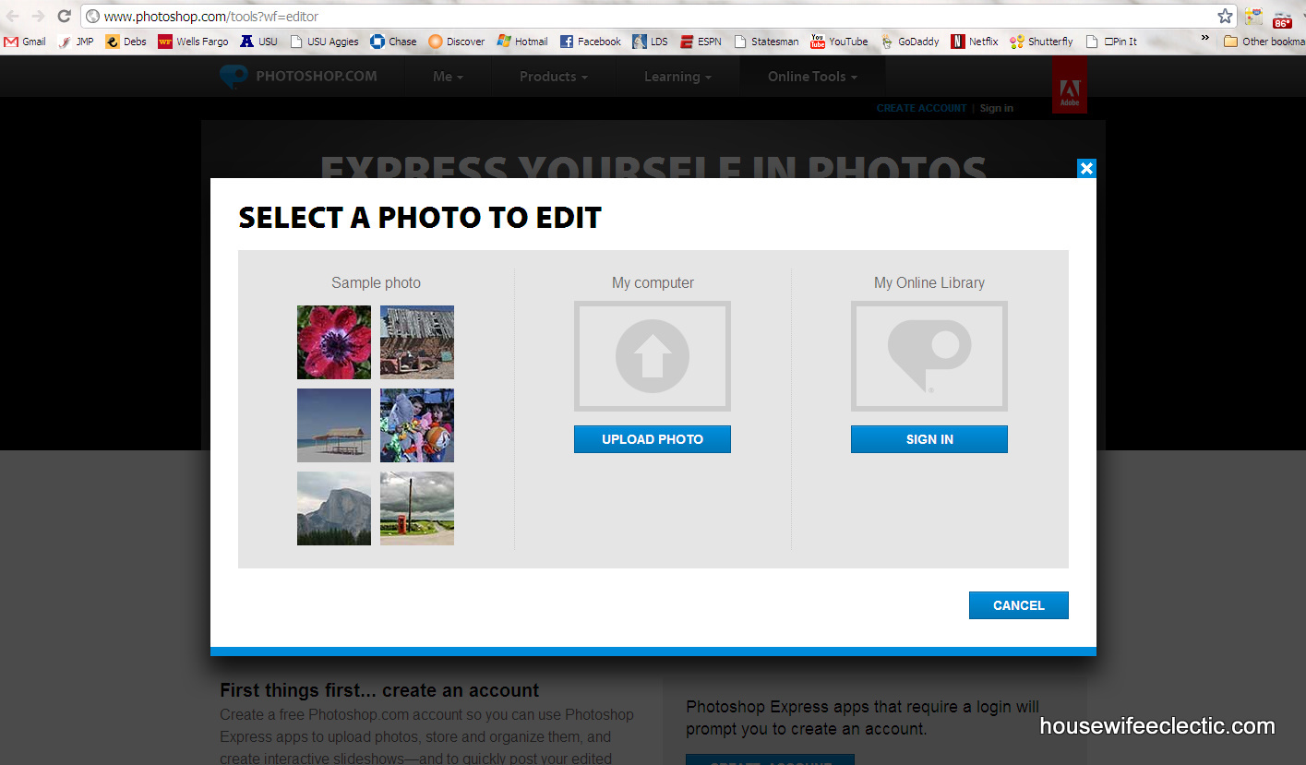Click the Sign in link in header

pyautogui.click(x=996, y=108)
